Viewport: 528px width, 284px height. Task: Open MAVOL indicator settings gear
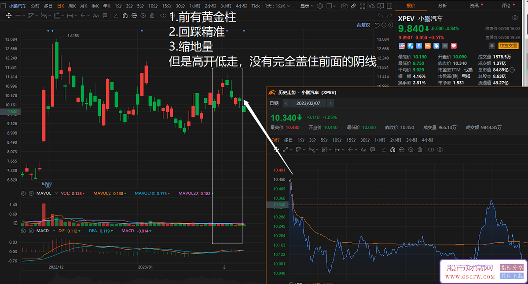tap(23, 193)
